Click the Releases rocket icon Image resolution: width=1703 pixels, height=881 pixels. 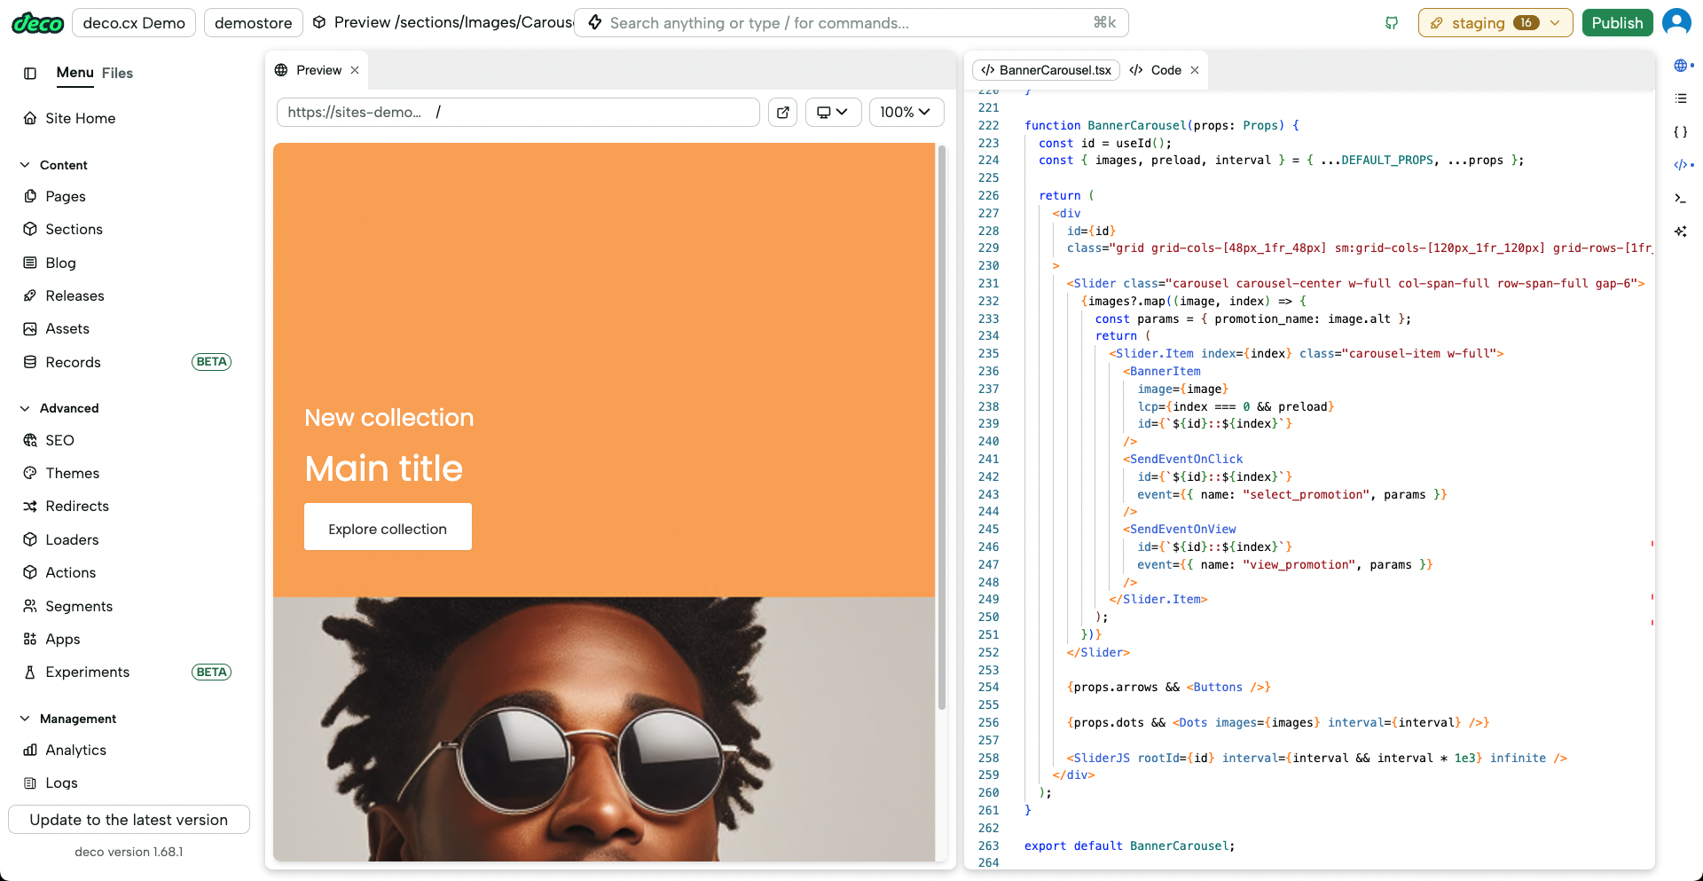pos(30,295)
